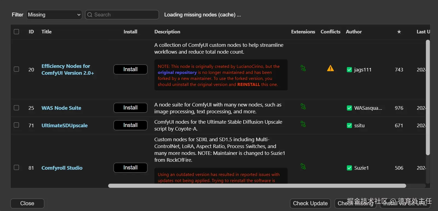Open extensions icon for WAS Node Suite
438x211 pixels.
pyautogui.click(x=303, y=106)
